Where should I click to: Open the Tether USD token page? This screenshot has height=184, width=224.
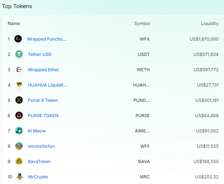coord(40,54)
